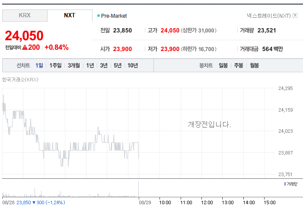This screenshot has height=212, width=303.
Task: Click the 24,295 price axis label
Action: (x=285, y=88)
